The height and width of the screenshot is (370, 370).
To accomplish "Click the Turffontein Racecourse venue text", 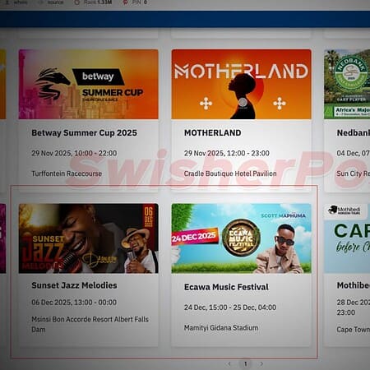I will coord(67,173).
